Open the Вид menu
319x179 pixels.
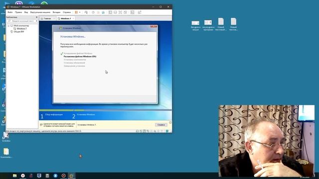point(26,12)
